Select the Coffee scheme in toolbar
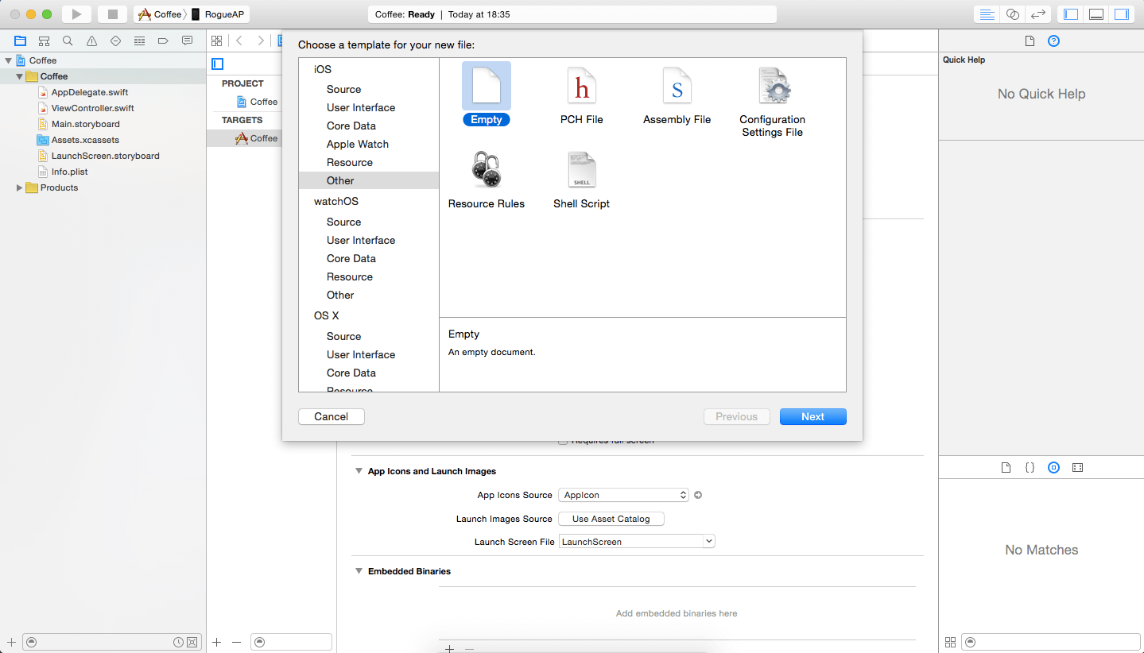 tap(160, 14)
